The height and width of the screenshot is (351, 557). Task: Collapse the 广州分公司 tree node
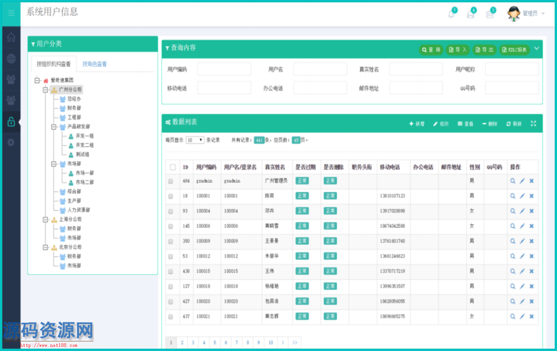tap(45, 90)
